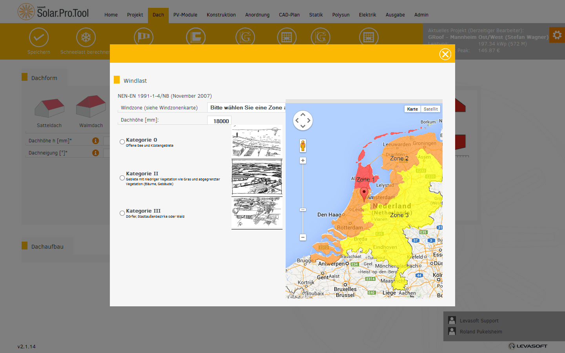Select the Schneelast berechnen snowflake icon

pos(86,36)
